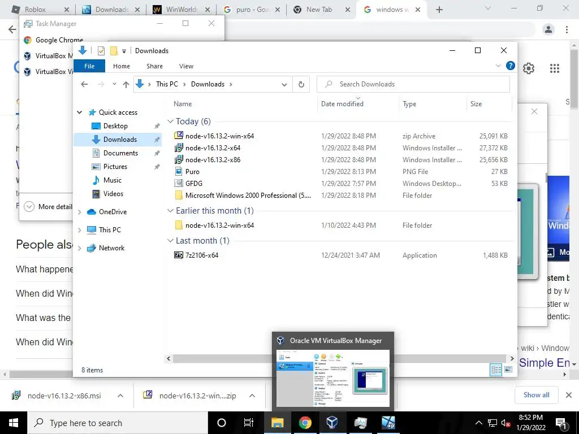This screenshot has height=434, width=579.
Task: Refresh the Downloads folder view
Action: tap(301, 85)
